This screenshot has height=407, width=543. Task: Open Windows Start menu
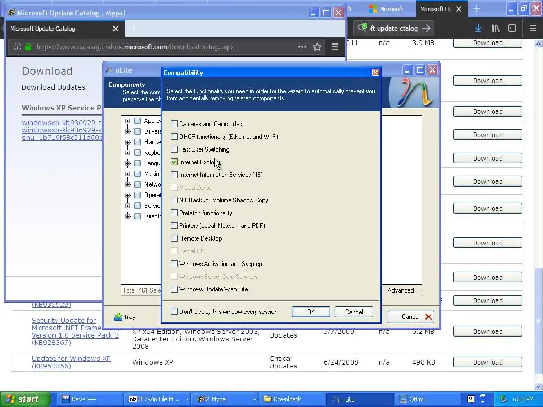25,399
